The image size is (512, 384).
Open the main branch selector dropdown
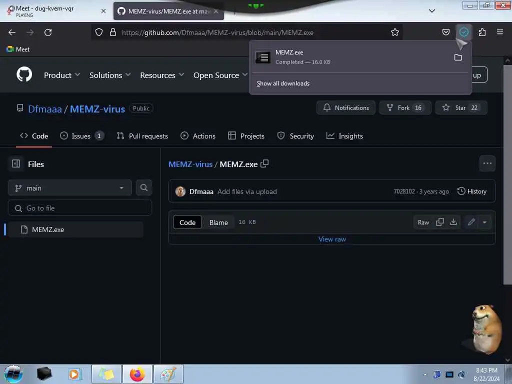pyautogui.click(x=70, y=188)
